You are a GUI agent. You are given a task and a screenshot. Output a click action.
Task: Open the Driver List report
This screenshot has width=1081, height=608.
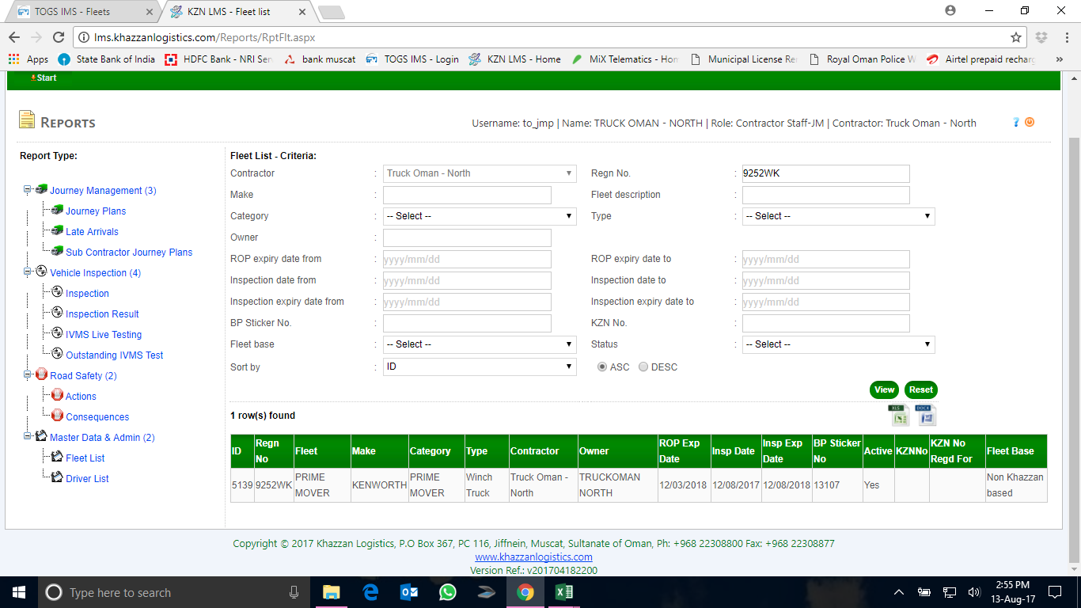[x=87, y=479]
